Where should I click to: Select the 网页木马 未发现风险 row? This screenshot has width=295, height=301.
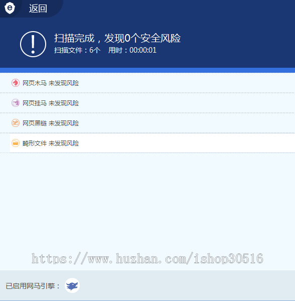tap(147, 83)
